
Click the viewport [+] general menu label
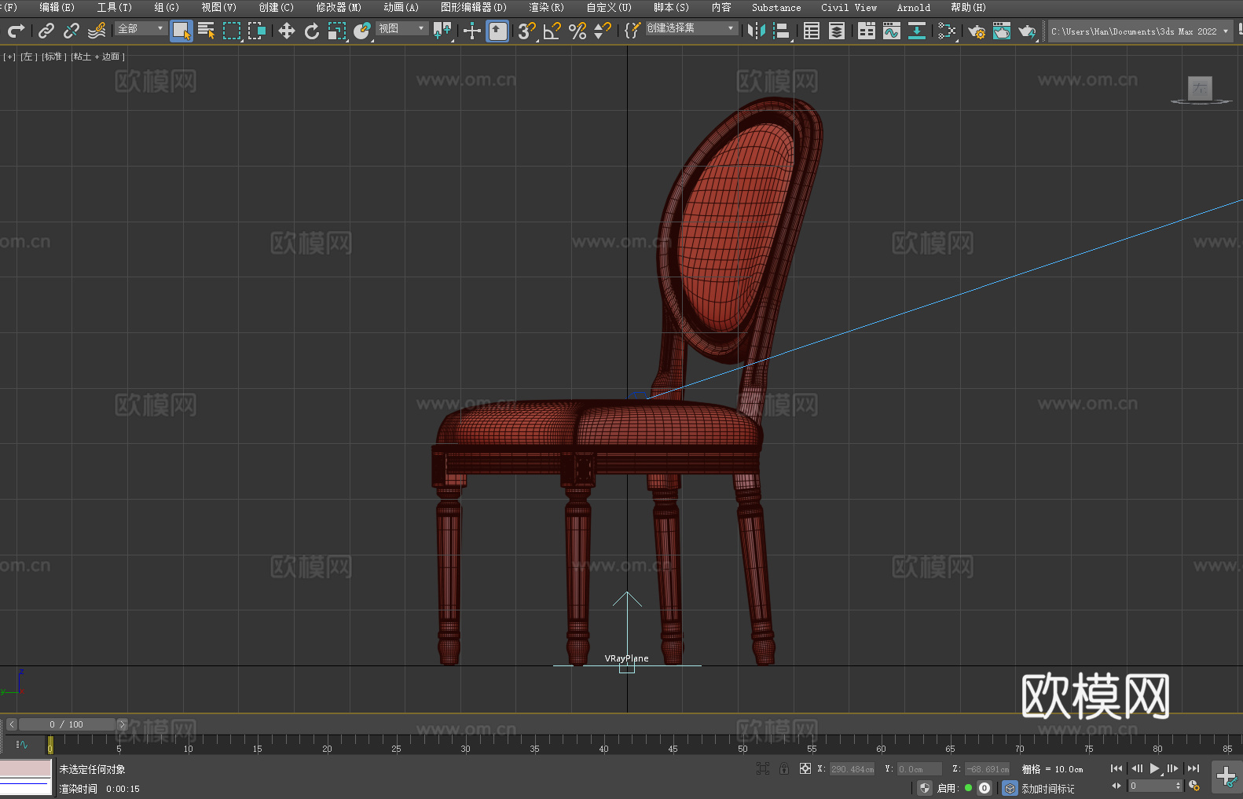point(9,57)
